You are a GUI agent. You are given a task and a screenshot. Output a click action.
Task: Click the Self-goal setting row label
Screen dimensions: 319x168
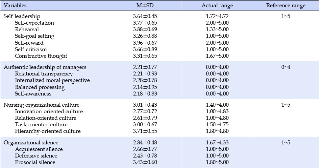(35, 36)
